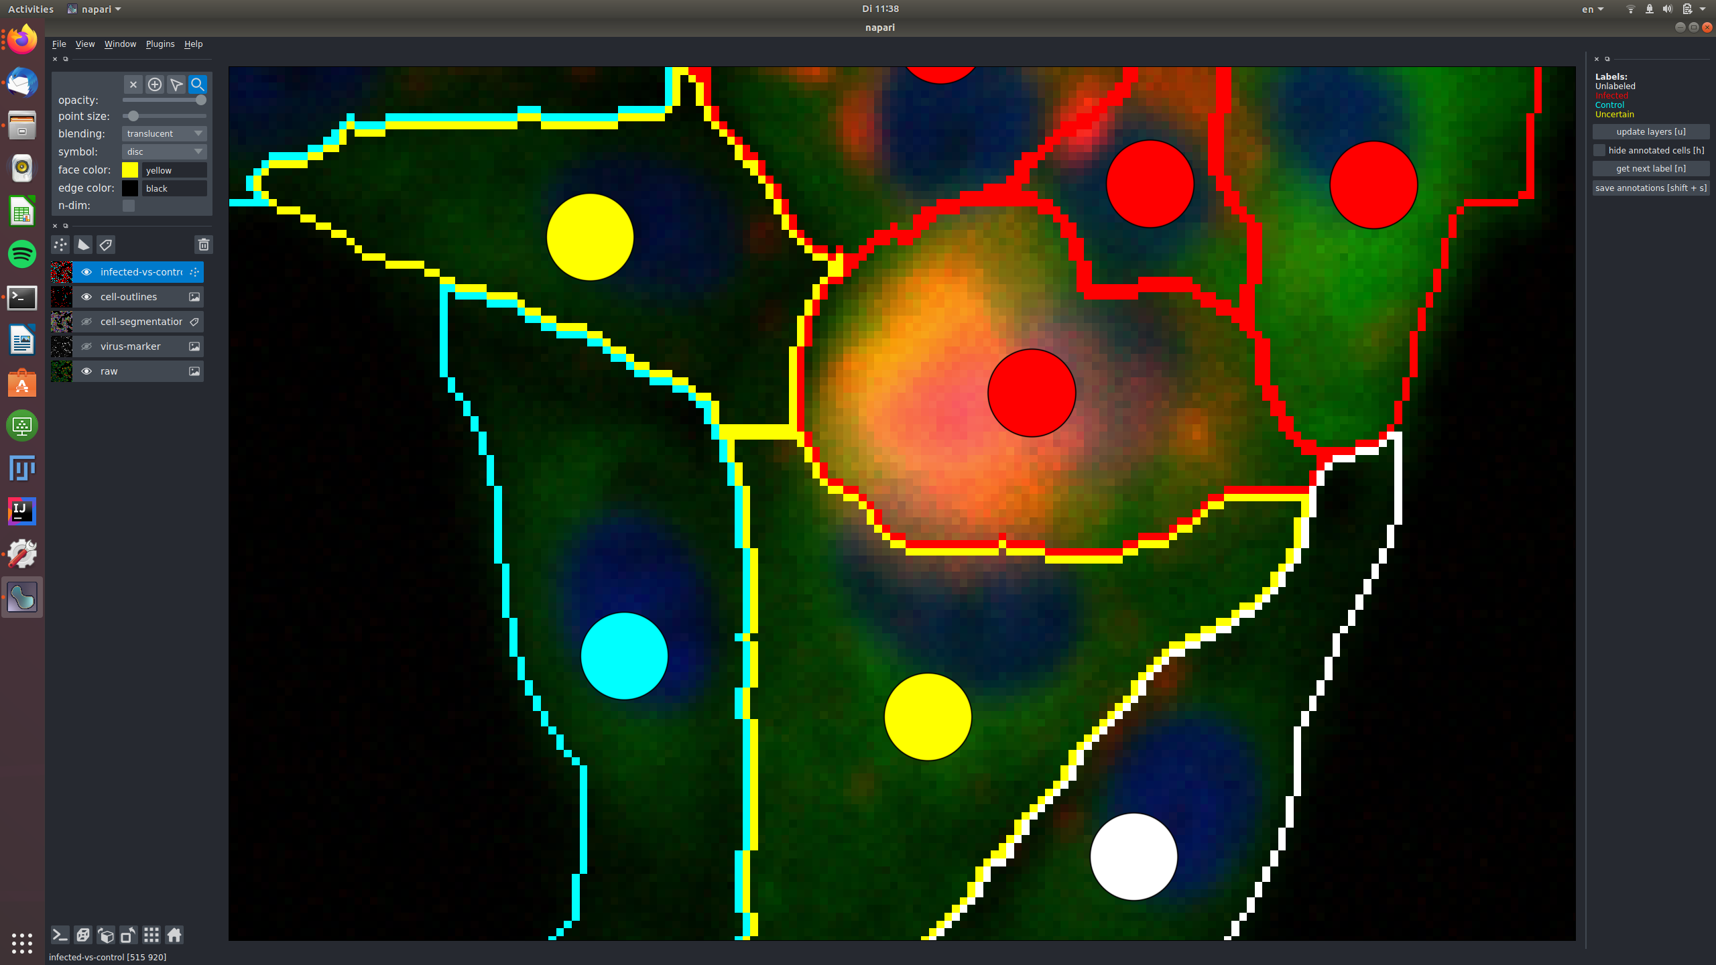
Task: Delete the selected layer with trash icon
Action: 204,245
